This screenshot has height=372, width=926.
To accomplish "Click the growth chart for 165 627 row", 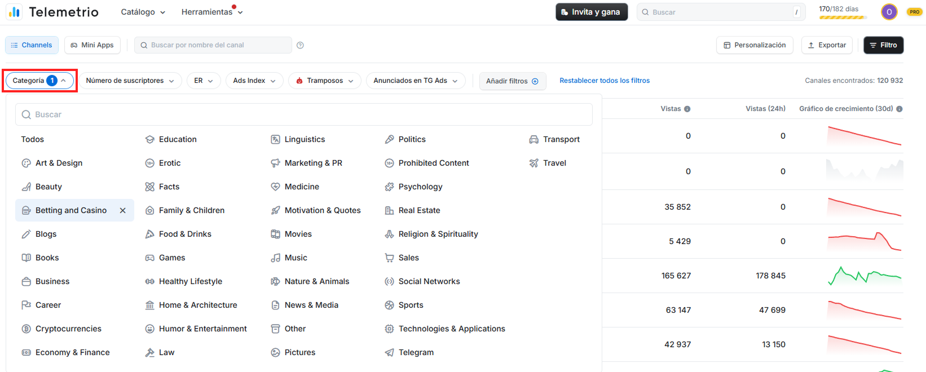I will (x=864, y=276).
